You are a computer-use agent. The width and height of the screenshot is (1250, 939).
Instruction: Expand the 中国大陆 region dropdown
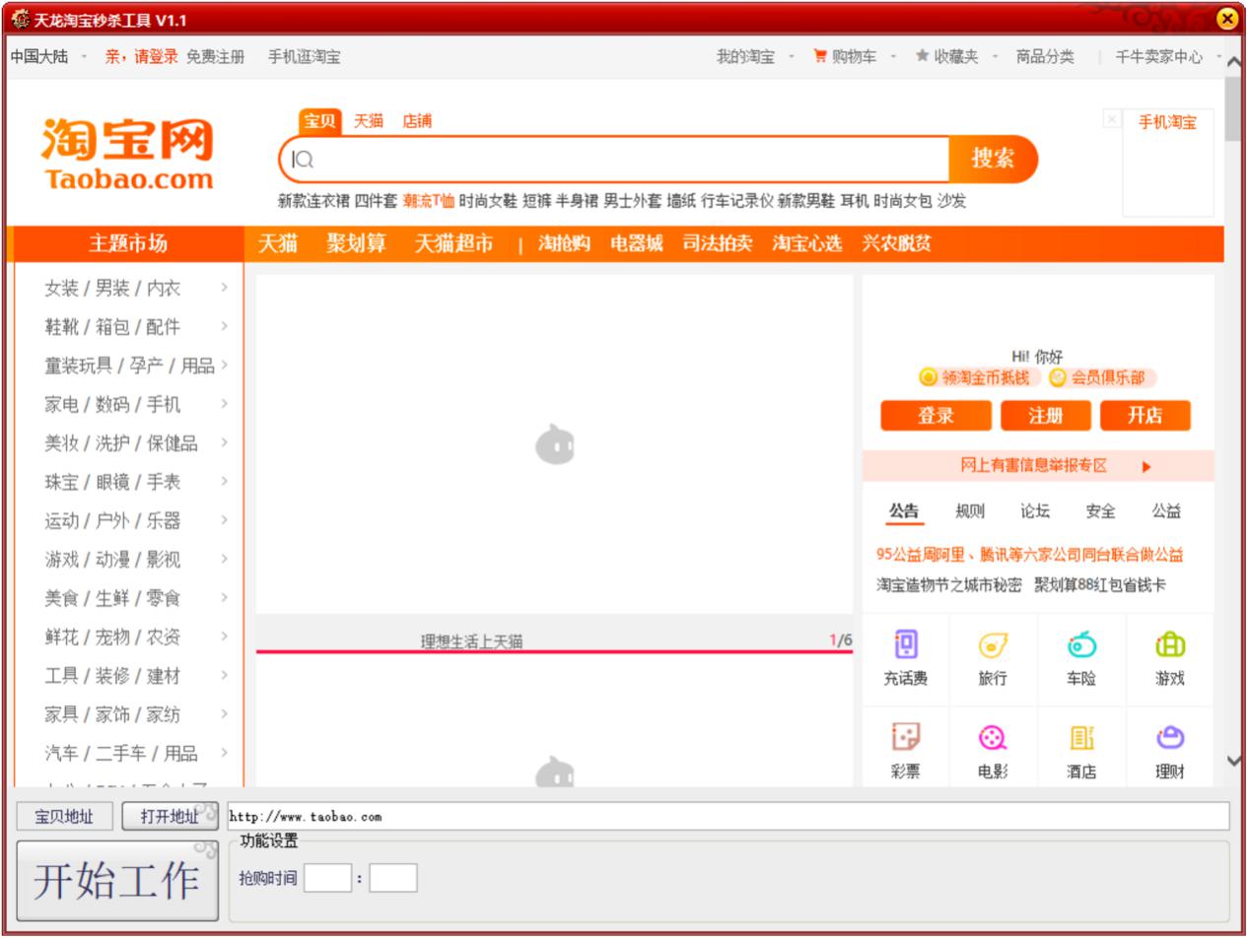84,57
